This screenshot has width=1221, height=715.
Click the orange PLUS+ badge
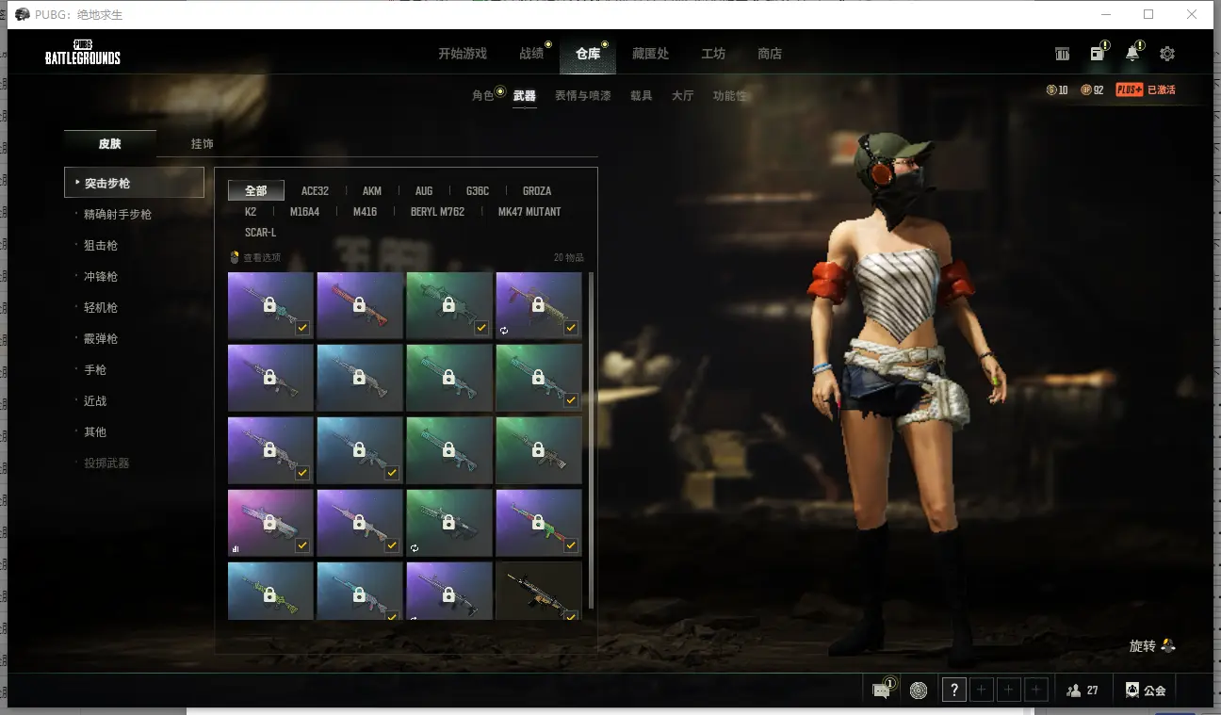(1130, 89)
